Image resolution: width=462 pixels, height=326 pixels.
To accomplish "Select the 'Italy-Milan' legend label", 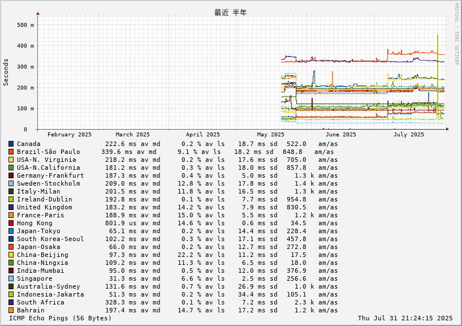I will [x=38, y=191].
